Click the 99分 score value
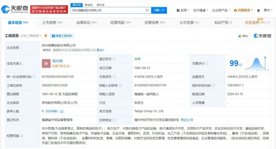 click(x=236, y=63)
